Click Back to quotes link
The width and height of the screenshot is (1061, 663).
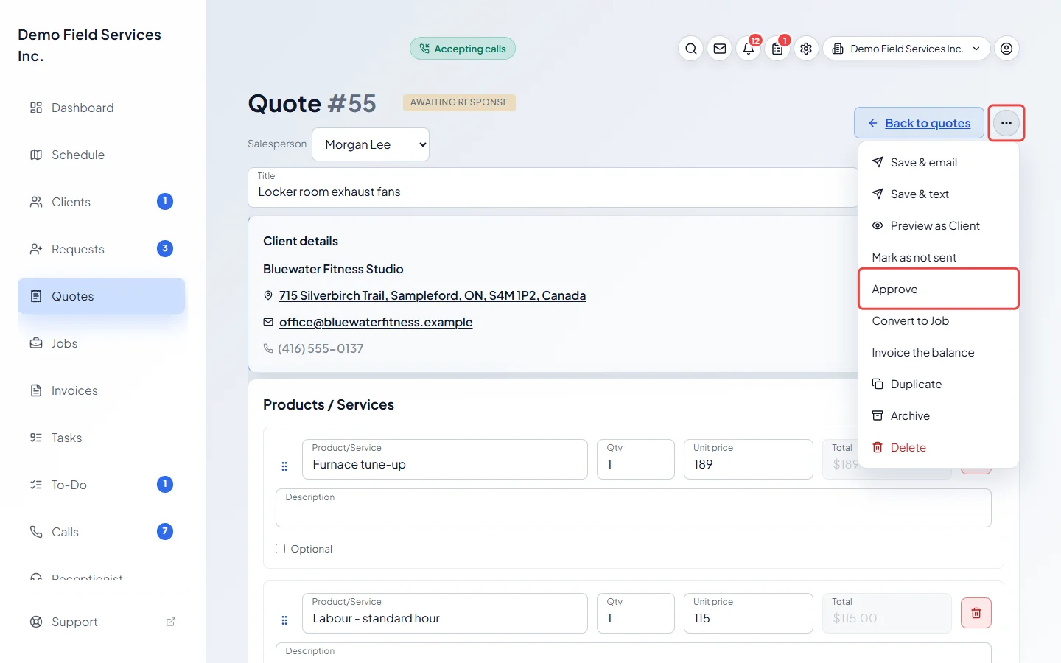(919, 123)
